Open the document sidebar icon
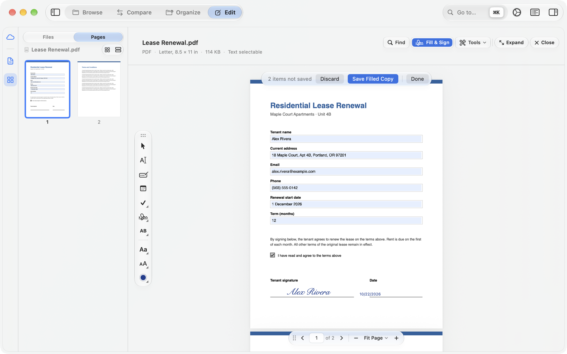The height and width of the screenshot is (354, 567). pyautogui.click(x=10, y=61)
